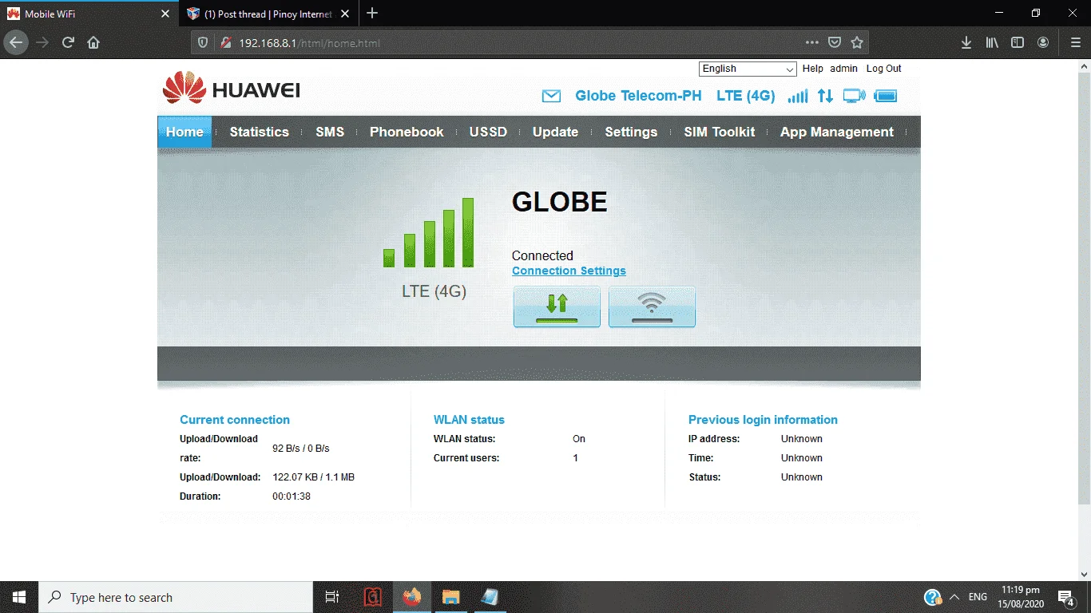The width and height of the screenshot is (1091, 613).
Task: Show the Firefox sidebars icon
Action: (1018, 42)
